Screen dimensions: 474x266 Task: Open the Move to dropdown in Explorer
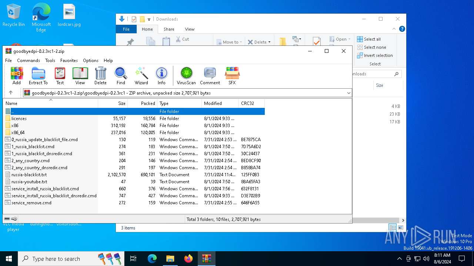(230, 42)
